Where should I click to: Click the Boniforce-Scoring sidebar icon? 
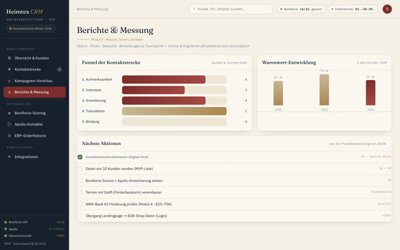[9, 113]
